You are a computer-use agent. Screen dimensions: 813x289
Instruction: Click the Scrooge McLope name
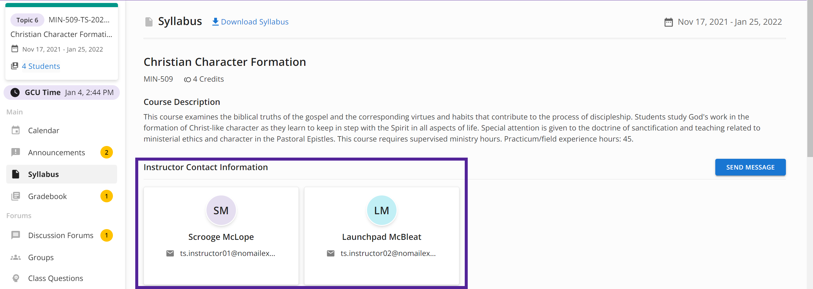[x=221, y=237]
